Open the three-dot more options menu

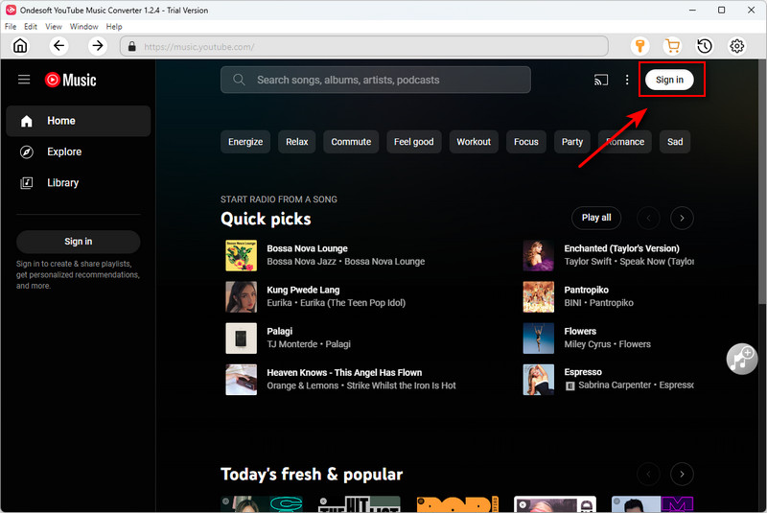627,80
